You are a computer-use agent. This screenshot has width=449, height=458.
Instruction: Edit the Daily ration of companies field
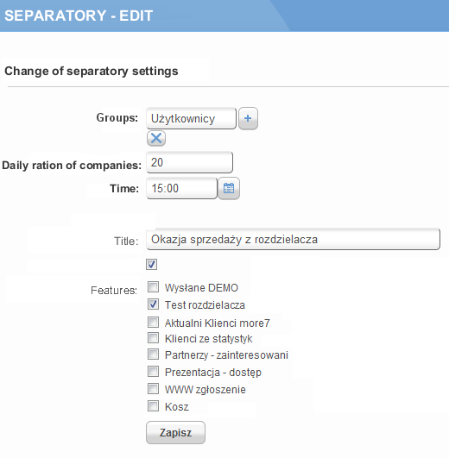[190, 162]
